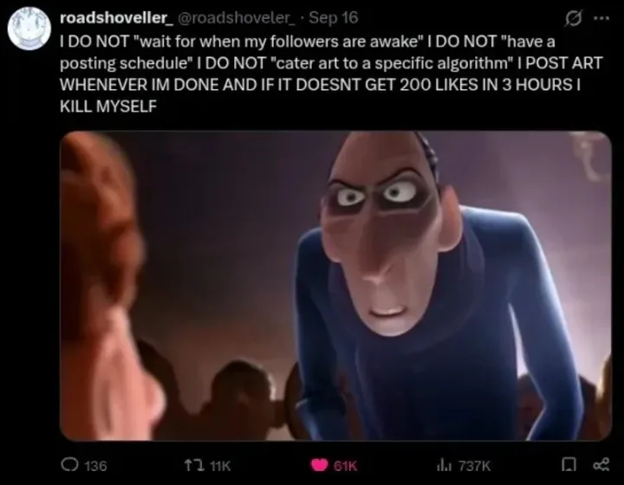This screenshot has width=624, height=485.
Task: Open roadshoveller_ profile avatar
Action: point(29,28)
